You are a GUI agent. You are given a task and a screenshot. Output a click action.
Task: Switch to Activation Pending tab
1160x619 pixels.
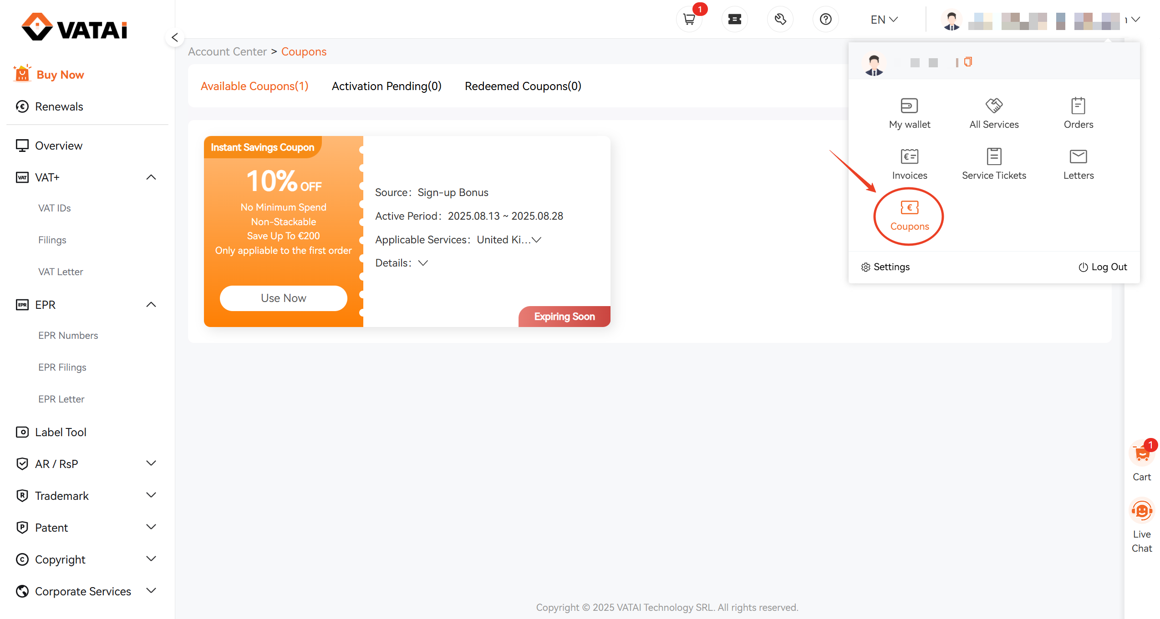coord(386,86)
